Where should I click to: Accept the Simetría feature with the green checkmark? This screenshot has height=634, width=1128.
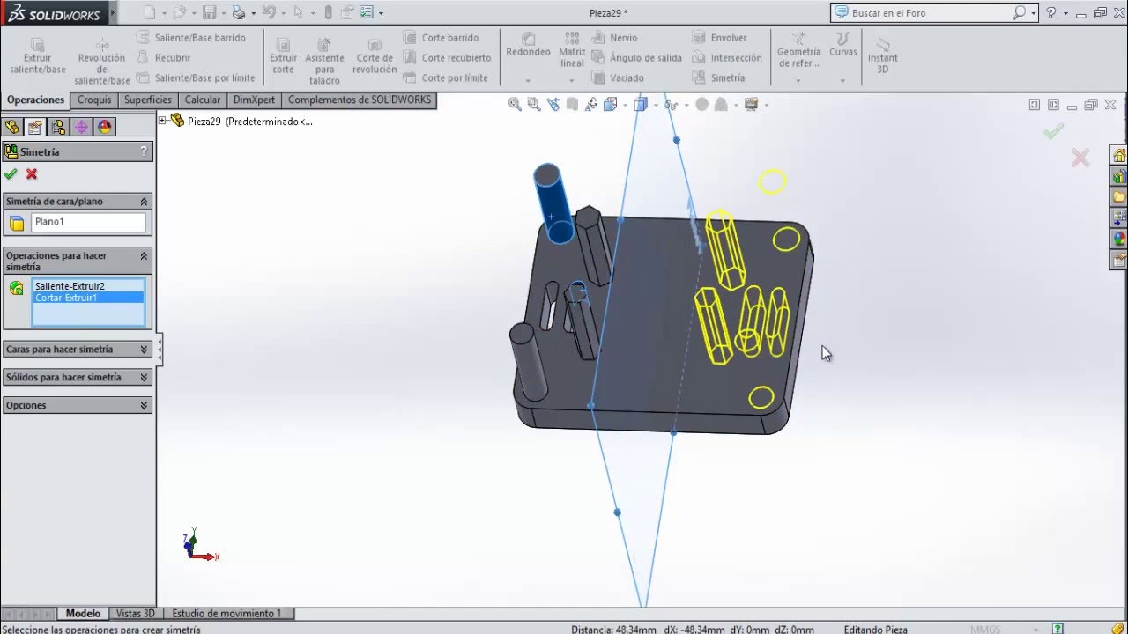(11, 174)
